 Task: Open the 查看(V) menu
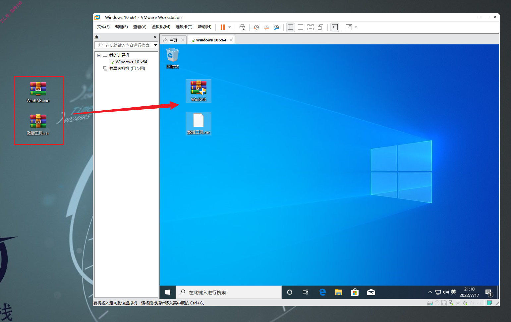coord(140,27)
